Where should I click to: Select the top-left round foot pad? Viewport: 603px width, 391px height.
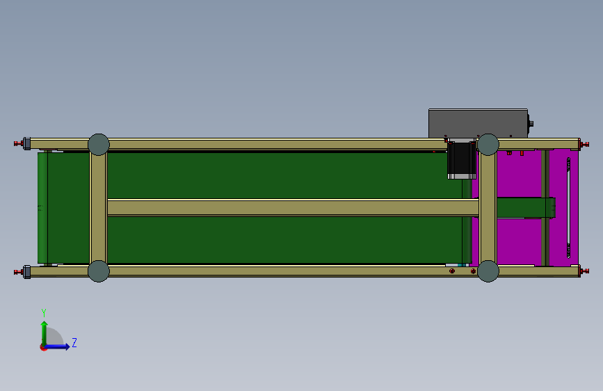click(99, 145)
